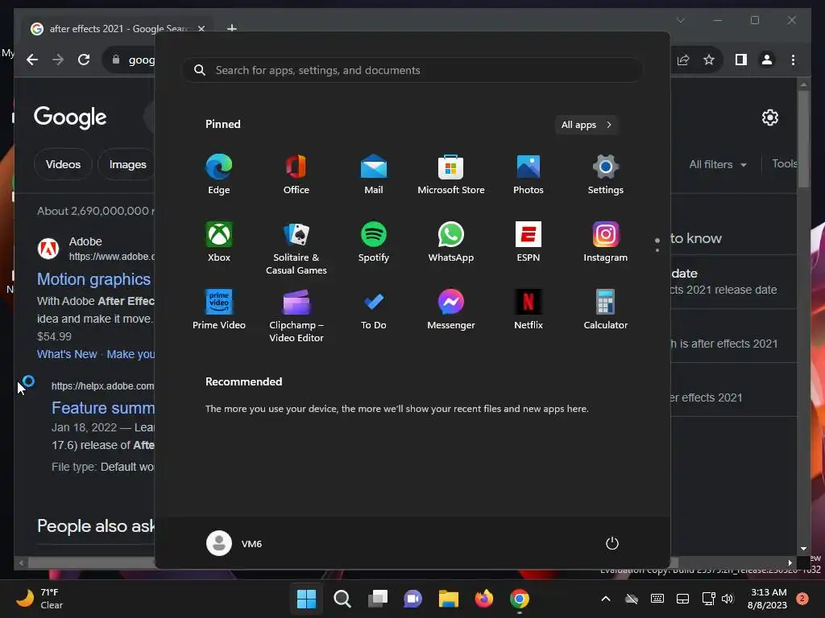This screenshot has width=825, height=618.
Task: Launch Firefox from taskbar
Action: click(x=484, y=599)
